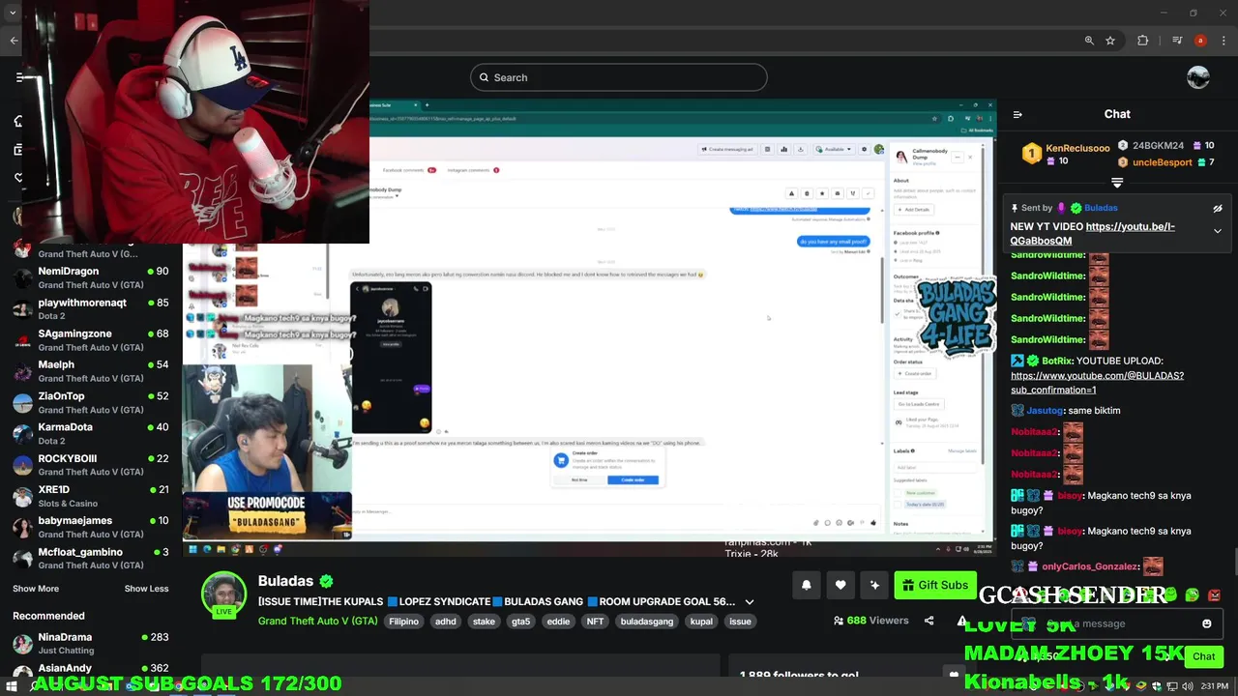Open Windows Start button on taskbar
This screenshot has height=696, width=1238.
(x=11, y=686)
